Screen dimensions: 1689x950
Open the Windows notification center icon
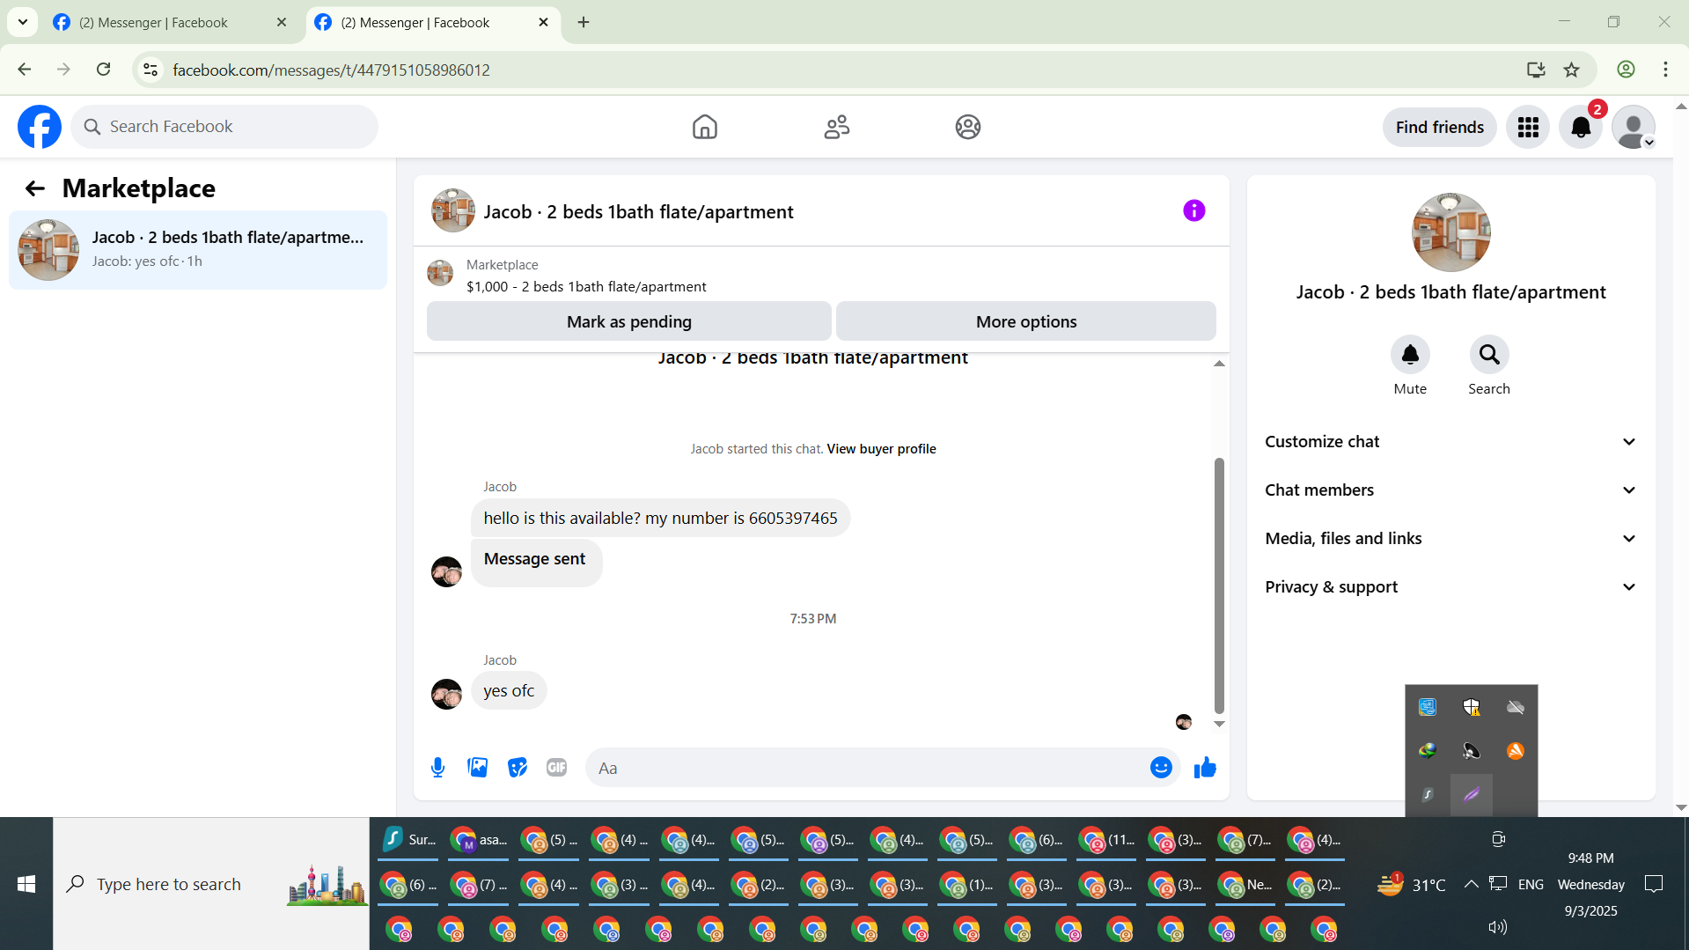1654,884
